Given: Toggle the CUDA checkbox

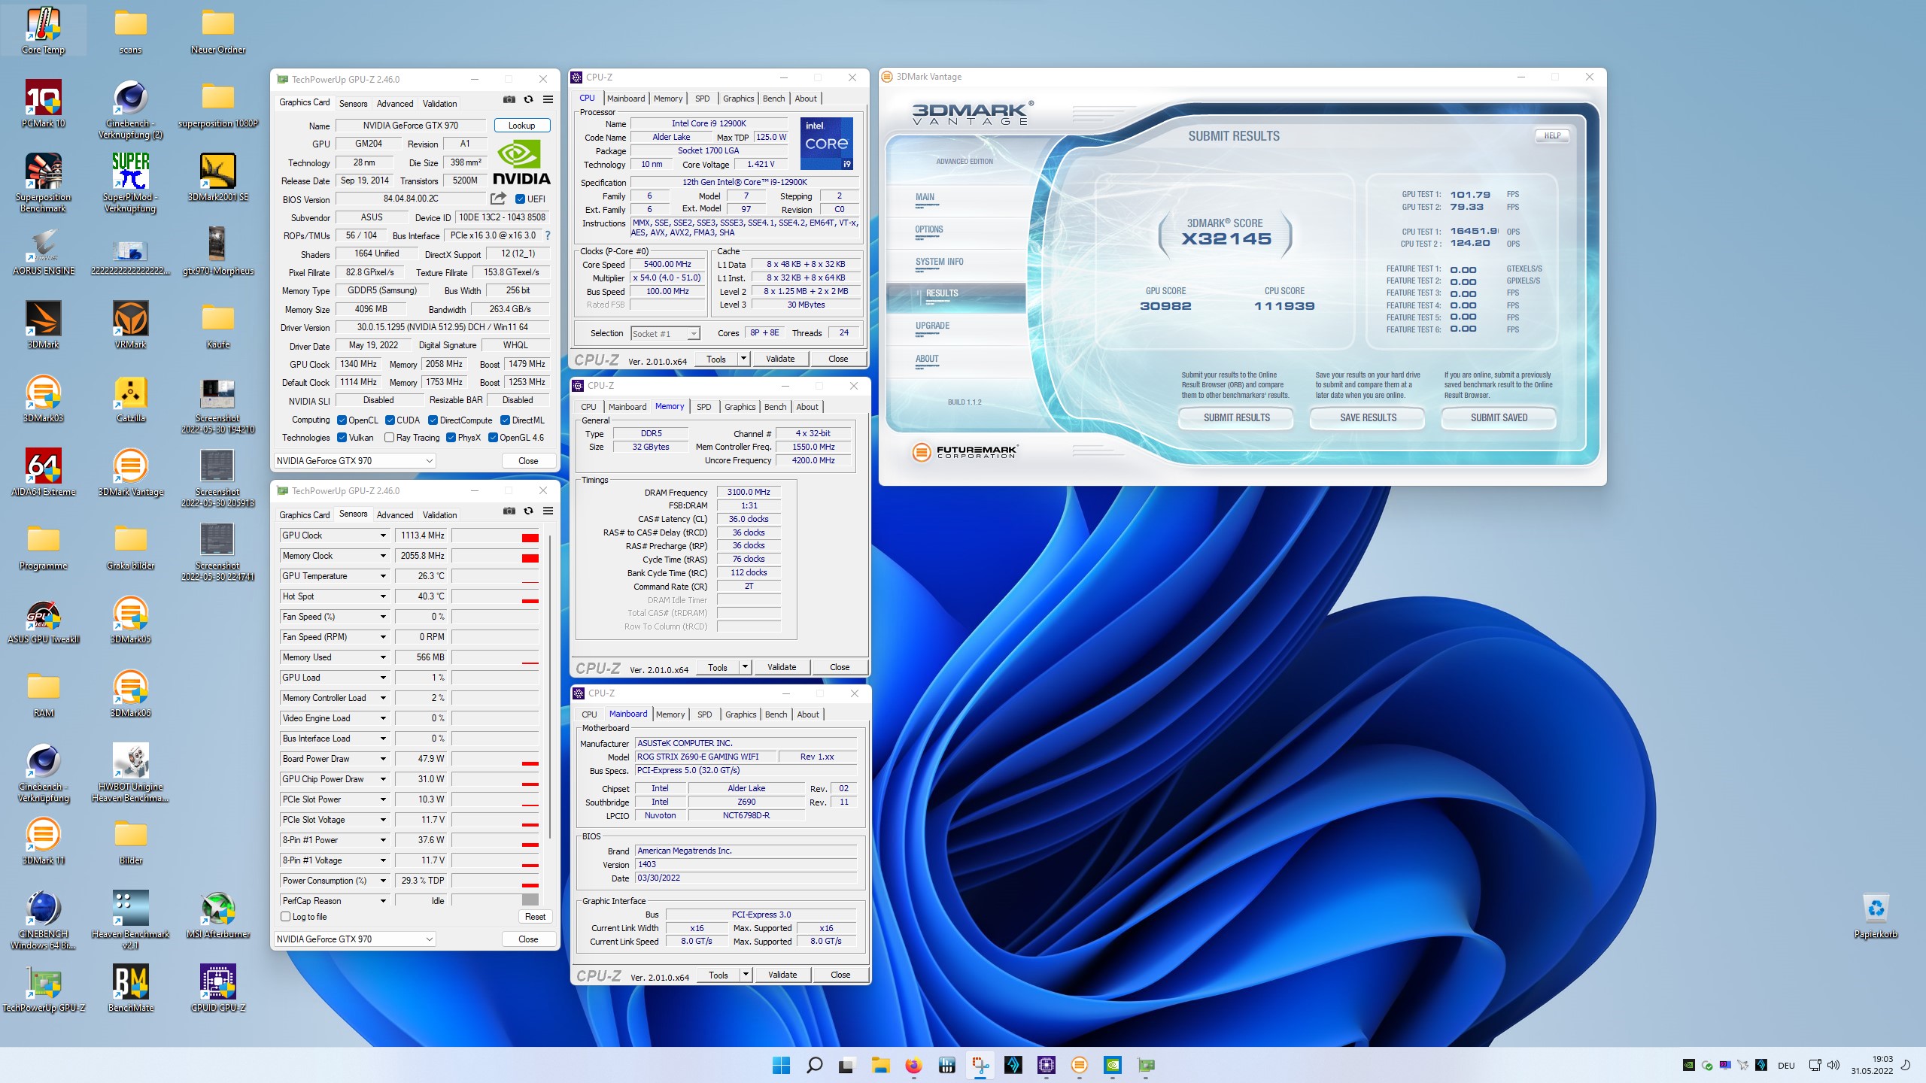Looking at the screenshot, I should pyautogui.click(x=390, y=420).
